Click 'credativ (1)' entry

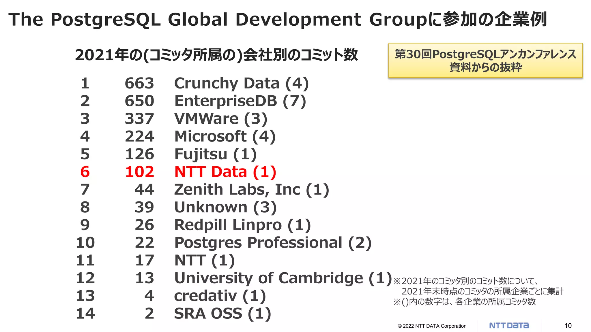(220, 296)
